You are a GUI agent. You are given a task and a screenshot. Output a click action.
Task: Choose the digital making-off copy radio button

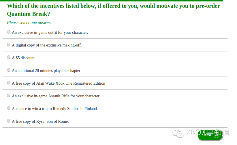[x=9, y=44]
